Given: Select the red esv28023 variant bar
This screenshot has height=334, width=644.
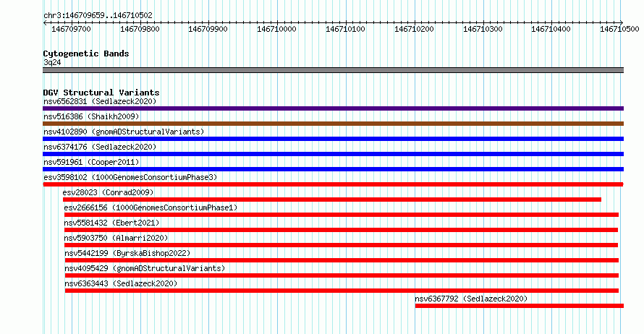Looking at the screenshot, I should pos(332,200).
